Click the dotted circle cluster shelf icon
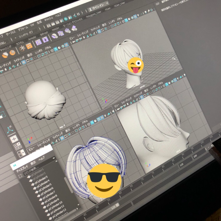The width and height of the screenshot is (221, 221). [x=22, y=48]
